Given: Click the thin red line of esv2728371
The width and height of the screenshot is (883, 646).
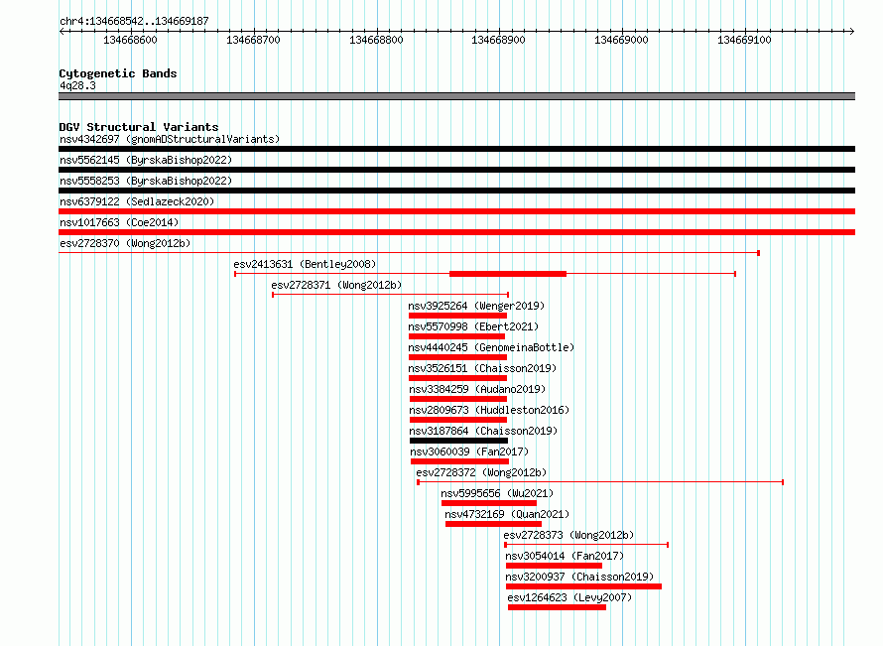Looking at the screenshot, I should click(391, 295).
